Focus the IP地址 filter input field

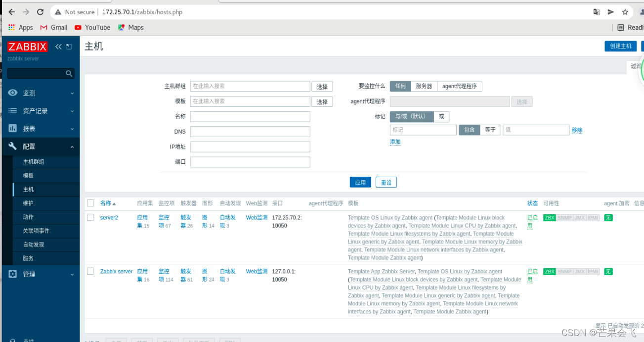coord(250,147)
